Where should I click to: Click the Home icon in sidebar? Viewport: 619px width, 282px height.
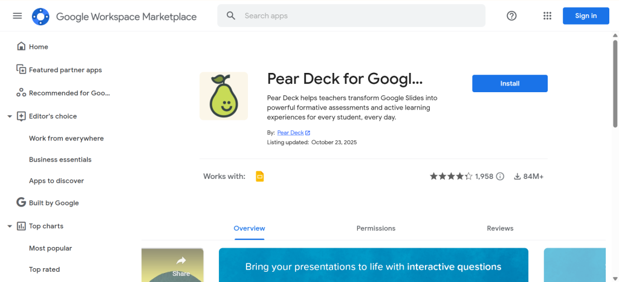coord(21,47)
